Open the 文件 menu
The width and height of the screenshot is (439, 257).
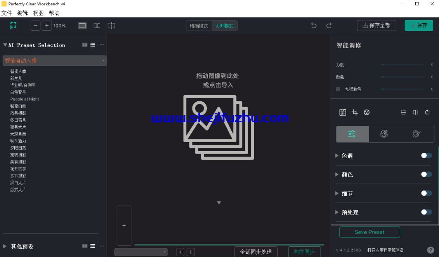click(x=7, y=13)
